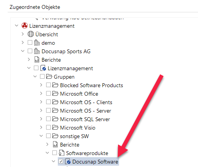Click the building icon next to demo
The height and width of the screenshot is (167, 198).
click(x=37, y=42)
